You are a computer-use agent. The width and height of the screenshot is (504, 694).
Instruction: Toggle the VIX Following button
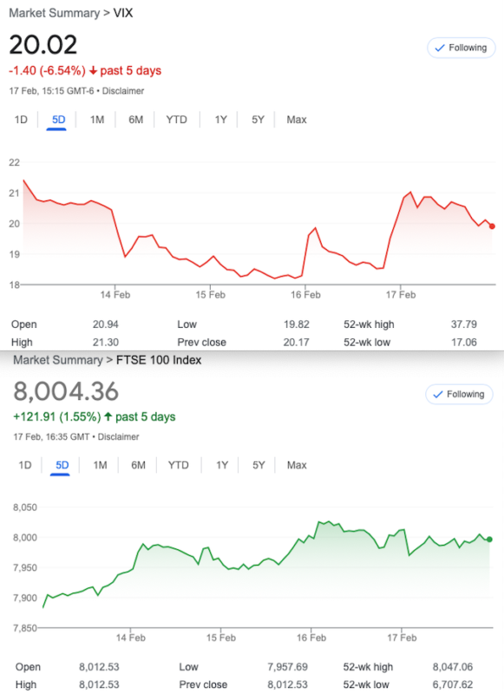(461, 48)
